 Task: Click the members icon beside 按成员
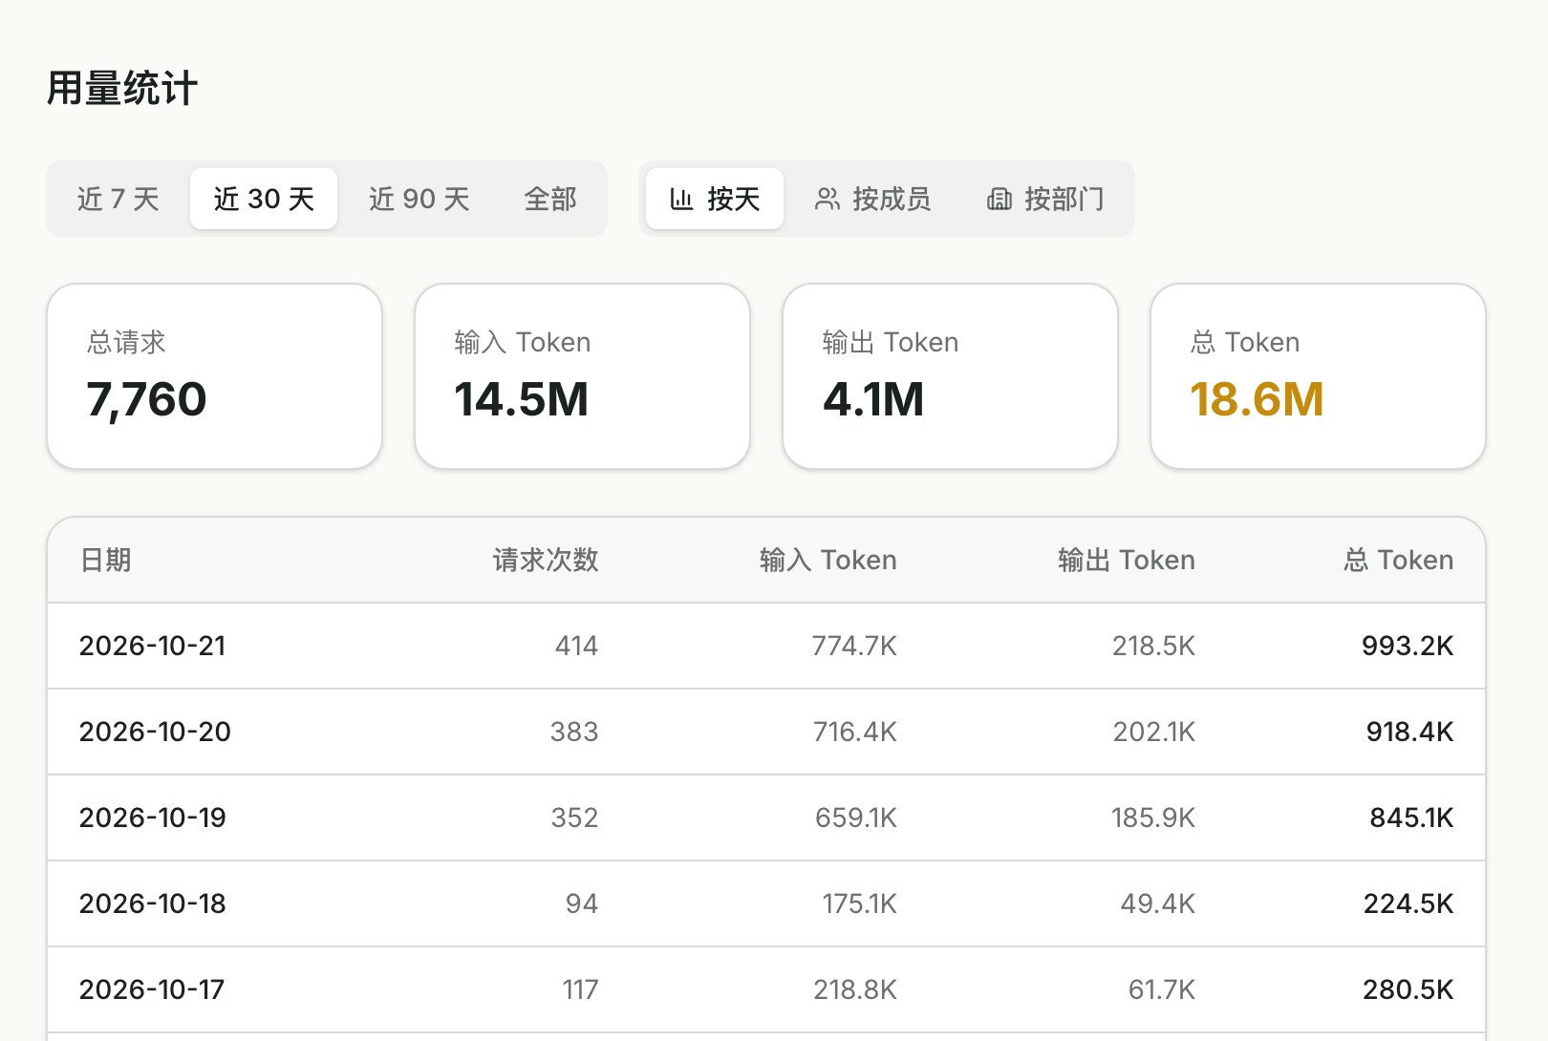pyautogui.click(x=827, y=199)
